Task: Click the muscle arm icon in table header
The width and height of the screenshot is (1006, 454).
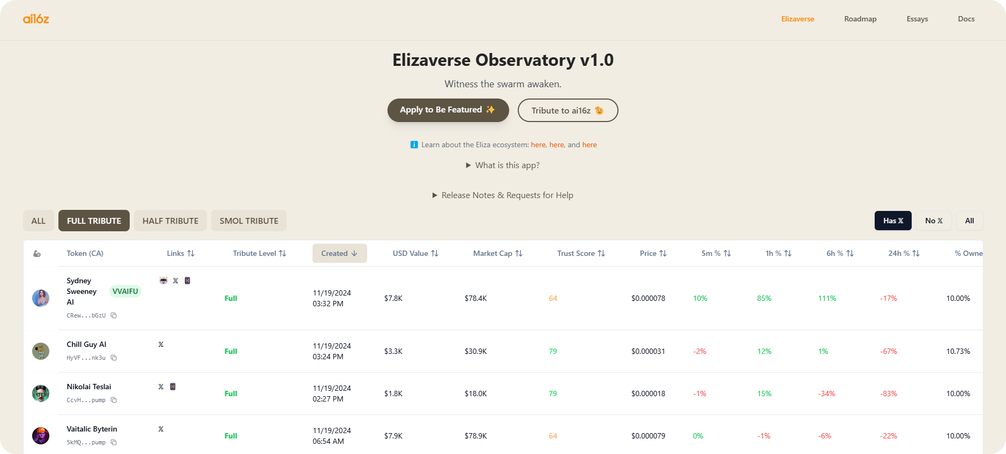Action: coord(37,253)
